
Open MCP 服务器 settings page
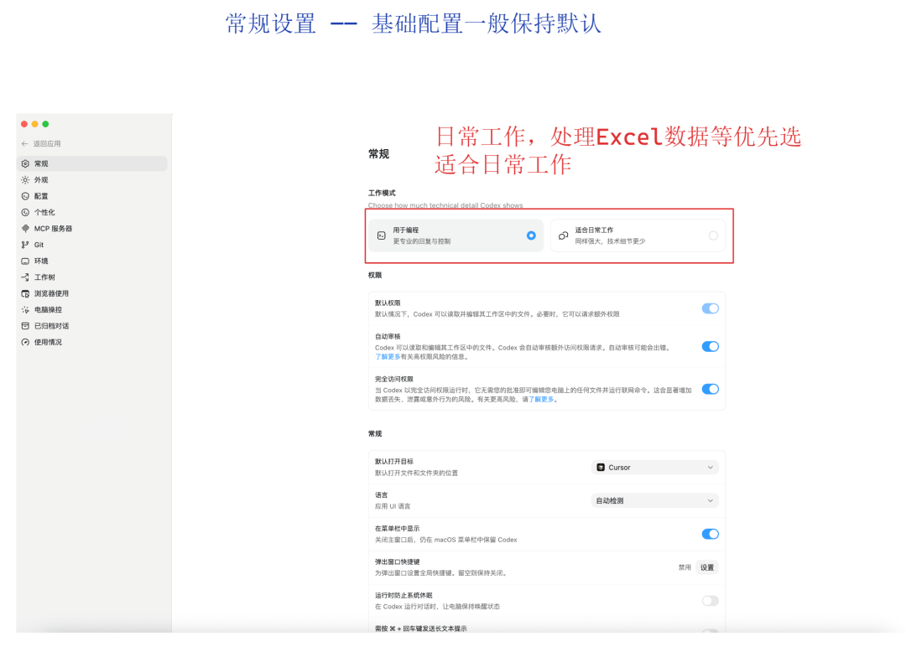click(x=92, y=229)
